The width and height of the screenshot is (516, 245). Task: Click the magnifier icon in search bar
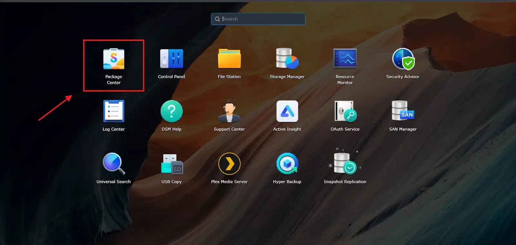tap(217, 19)
